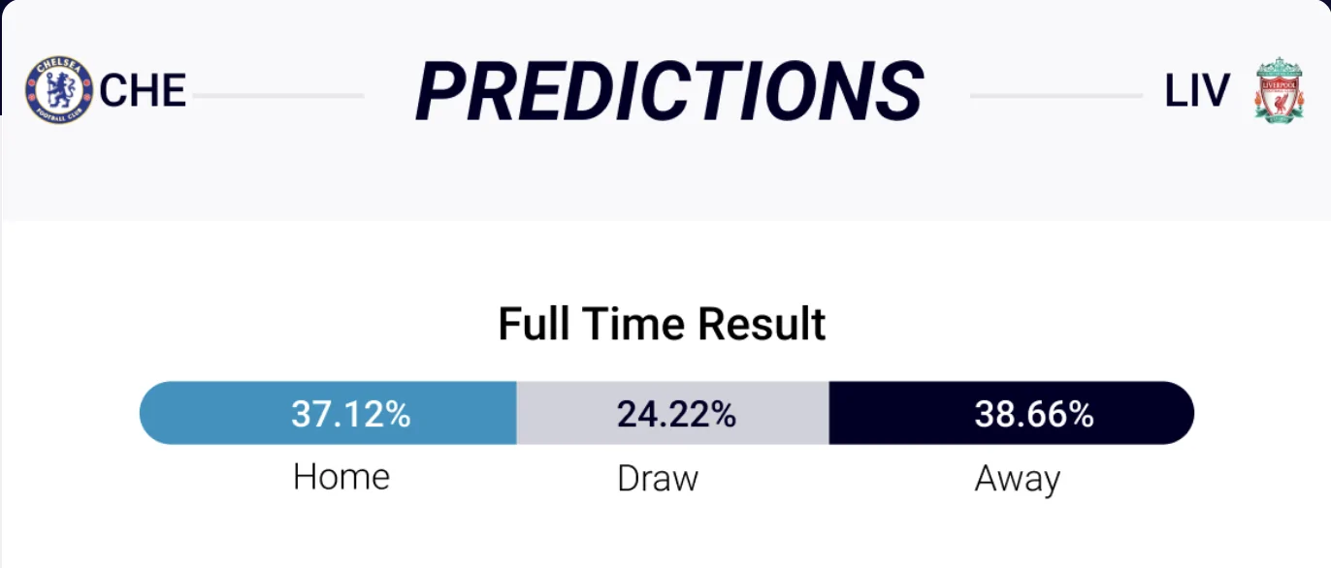Click the Full Time Result title
Viewport: 1331px width, 568px height.
click(x=662, y=324)
